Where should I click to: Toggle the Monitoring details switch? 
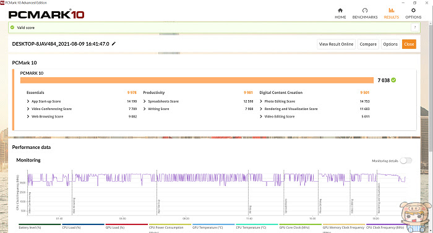pos(406,161)
